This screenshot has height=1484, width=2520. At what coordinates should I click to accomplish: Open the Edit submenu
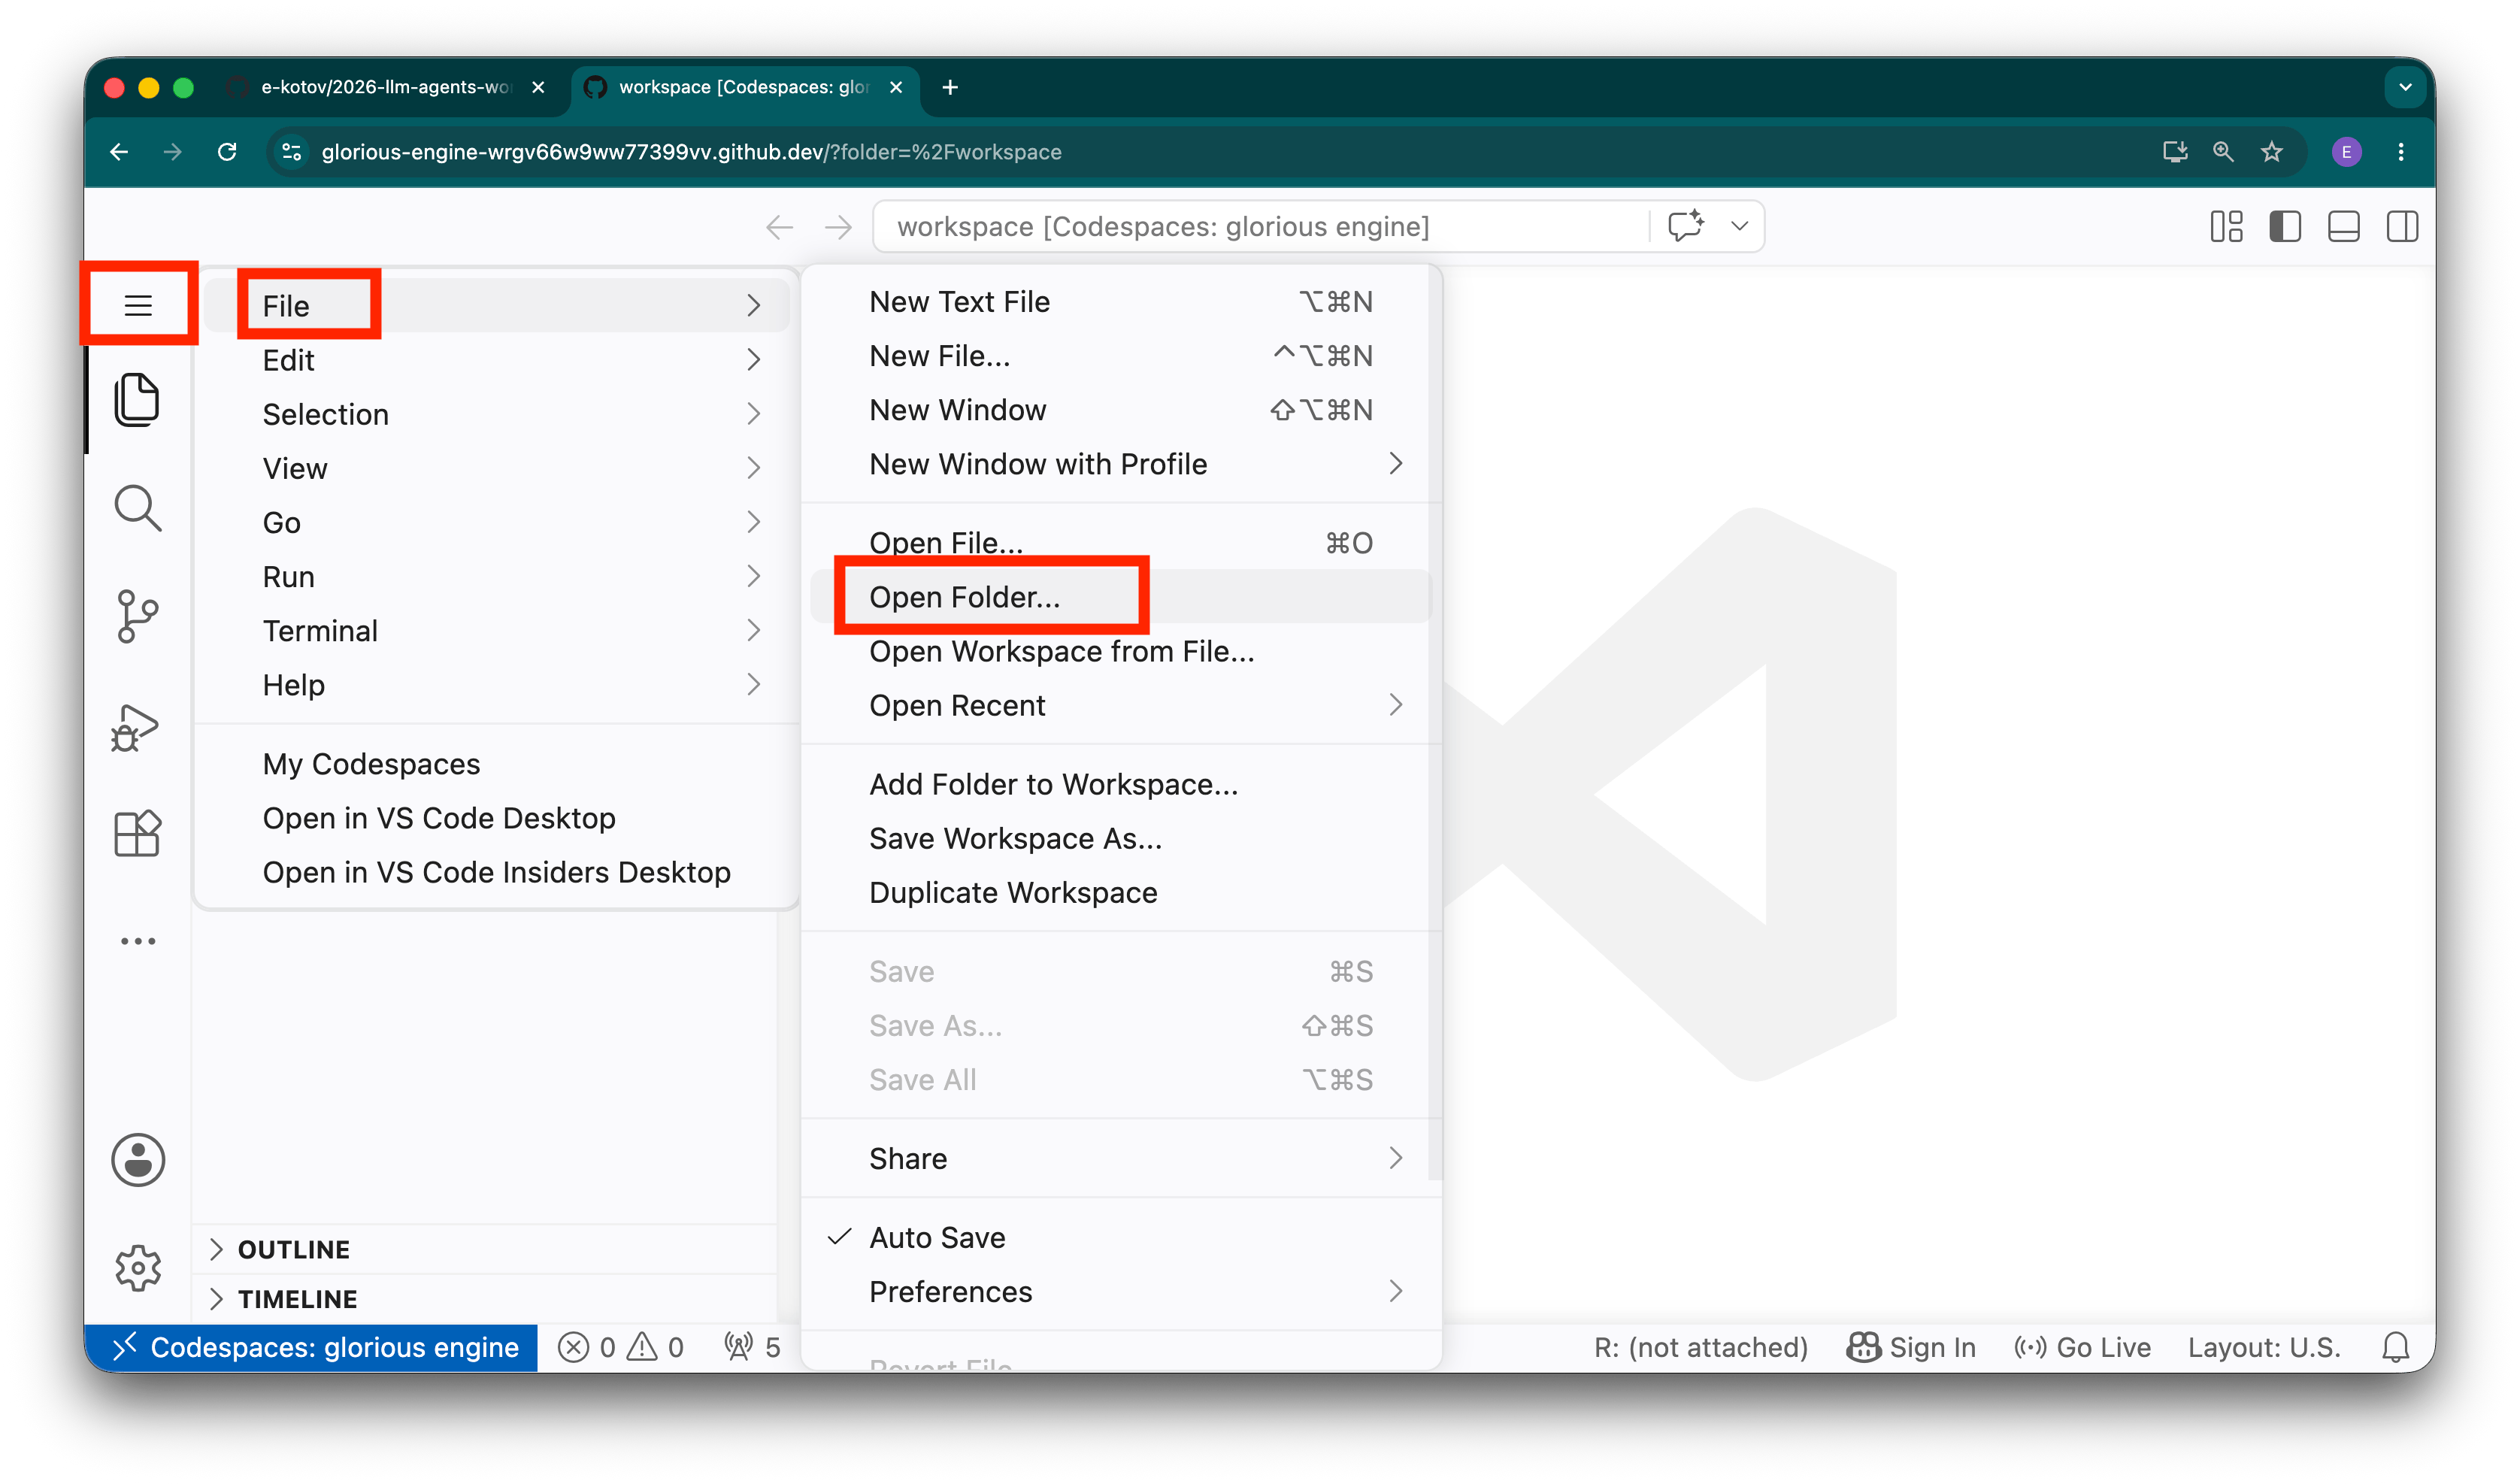pyautogui.click(x=497, y=359)
